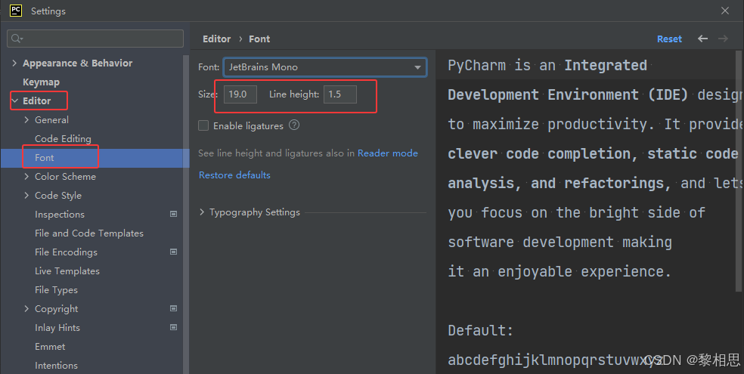Open File Encodings settings page

click(x=66, y=252)
